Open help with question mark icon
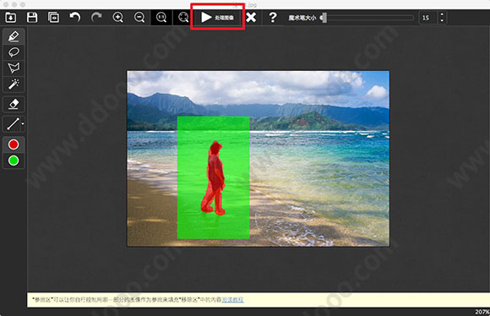 point(273,18)
